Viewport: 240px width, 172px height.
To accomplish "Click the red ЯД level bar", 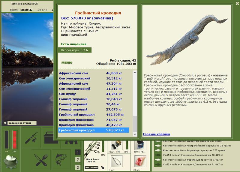I will pyautogui.click(x=15, y=140).
